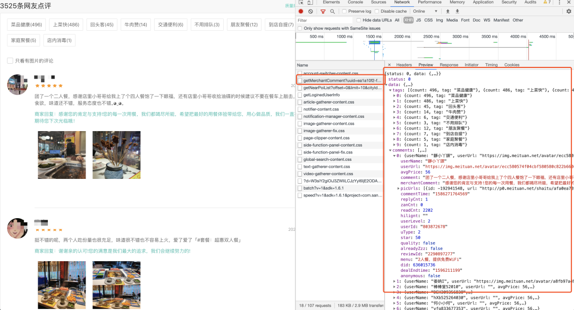574x310 pixels.
Task: Enable the Disable cache checkbox
Action: tap(377, 11)
